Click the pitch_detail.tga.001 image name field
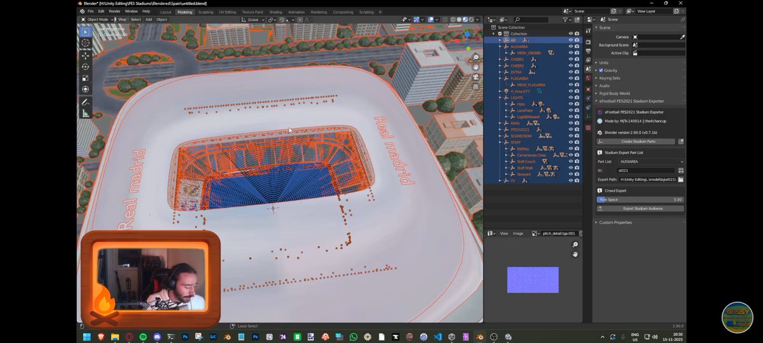This screenshot has height=343, width=763. pyautogui.click(x=559, y=233)
